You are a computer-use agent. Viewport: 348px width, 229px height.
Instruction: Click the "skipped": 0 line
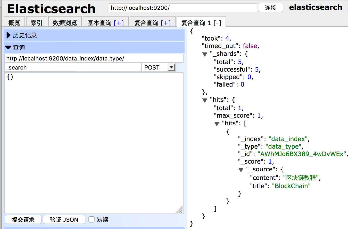click(x=234, y=77)
